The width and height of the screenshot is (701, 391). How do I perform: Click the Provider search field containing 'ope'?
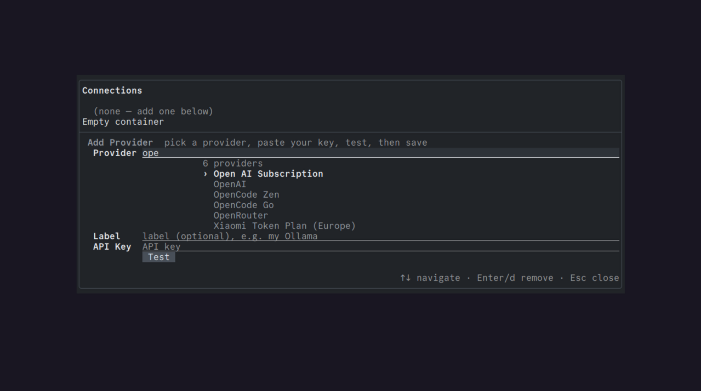tap(380, 153)
